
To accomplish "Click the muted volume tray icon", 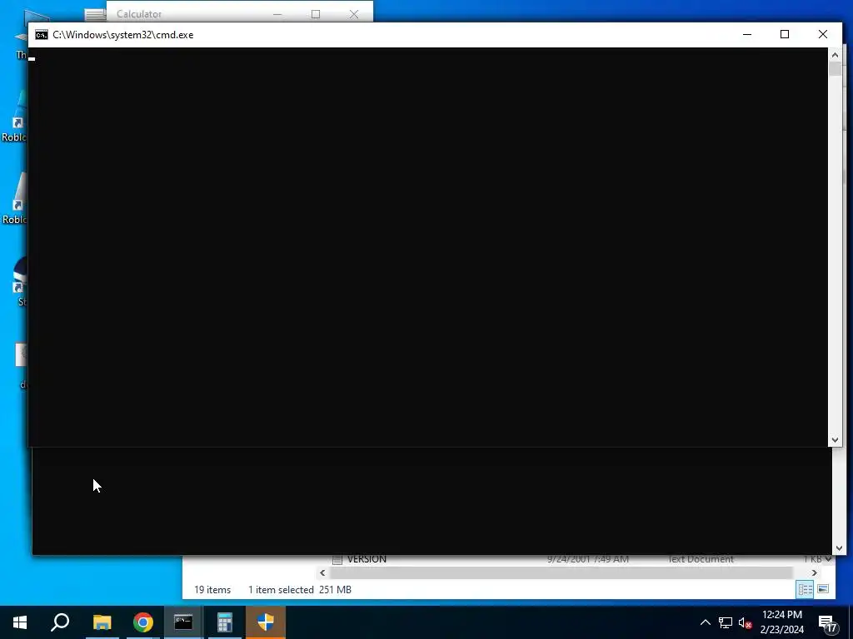I will (x=746, y=622).
